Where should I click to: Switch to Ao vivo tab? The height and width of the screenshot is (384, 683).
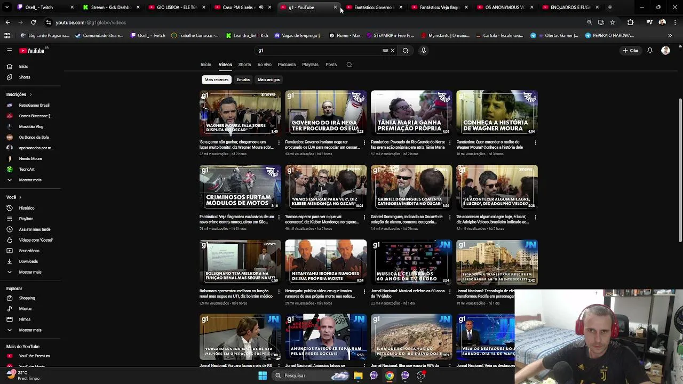pos(264,65)
